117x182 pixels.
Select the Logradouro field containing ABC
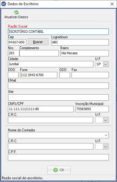80,42
